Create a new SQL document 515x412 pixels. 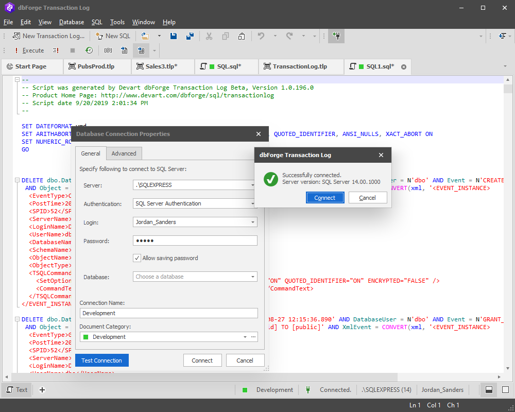[x=113, y=36]
